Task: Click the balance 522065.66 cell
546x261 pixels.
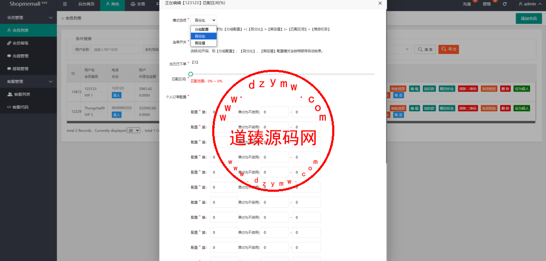Action: [147, 108]
